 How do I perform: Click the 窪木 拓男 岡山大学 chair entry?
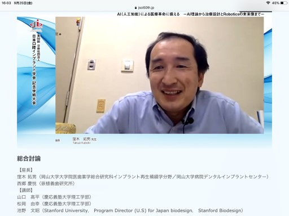coord(143,177)
